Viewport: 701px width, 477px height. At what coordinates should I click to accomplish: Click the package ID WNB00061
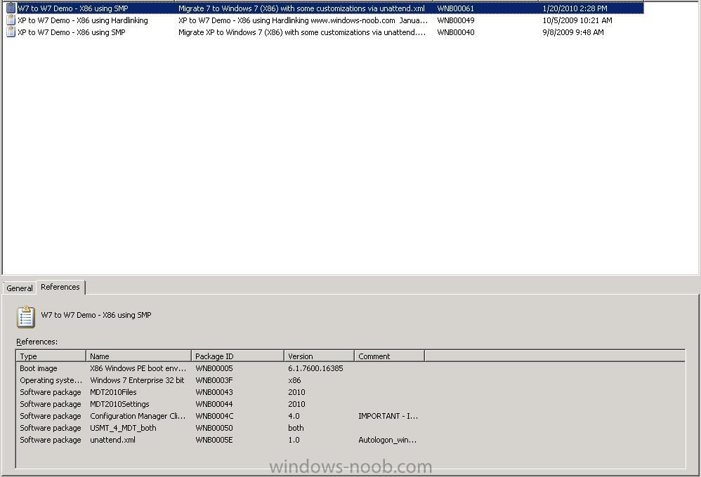click(456, 8)
